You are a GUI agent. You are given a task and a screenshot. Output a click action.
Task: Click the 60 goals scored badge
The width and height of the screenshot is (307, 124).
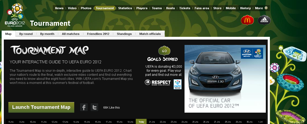[x=164, y=51]
